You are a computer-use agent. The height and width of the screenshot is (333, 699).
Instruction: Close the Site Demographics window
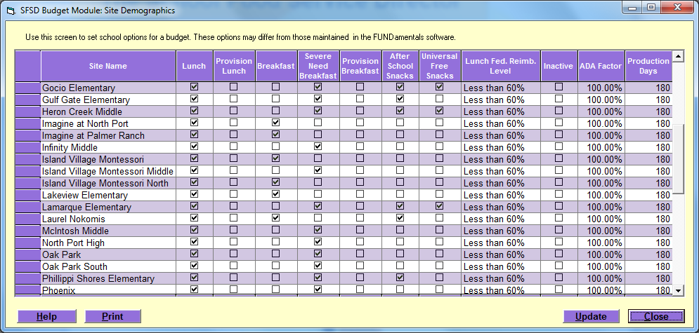(656, 316)
